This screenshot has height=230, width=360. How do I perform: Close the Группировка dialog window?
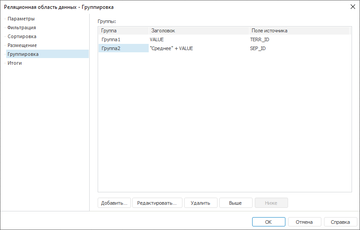(x=352, y=7)
